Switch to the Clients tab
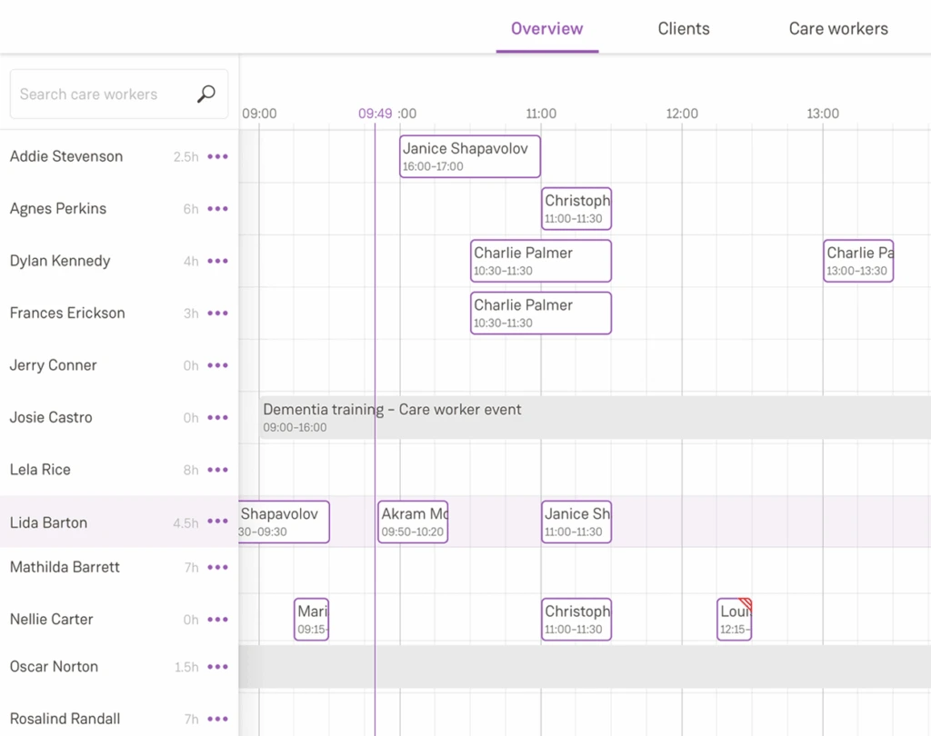 tap(684, 29)
